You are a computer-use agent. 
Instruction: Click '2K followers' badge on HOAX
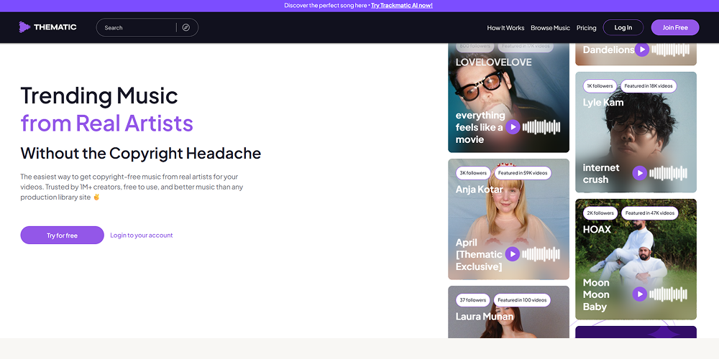600,213
